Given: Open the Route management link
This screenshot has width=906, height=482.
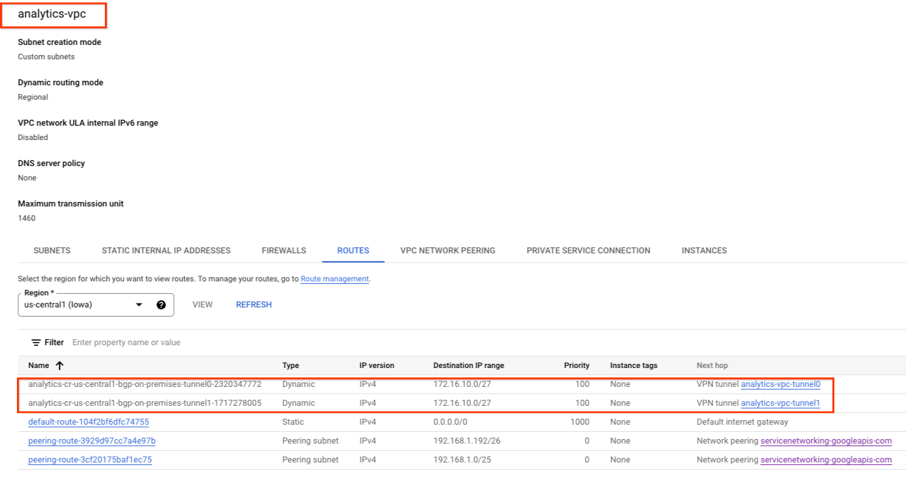Looking at the screenshot, I should pos(335,279).
